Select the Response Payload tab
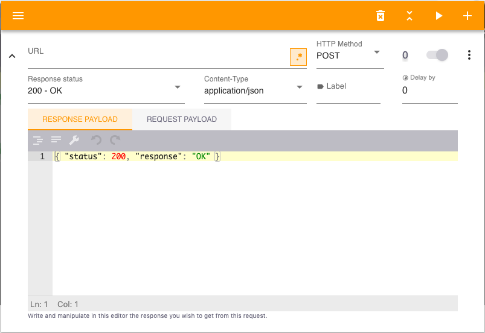The image size is (485, 333). (x=80, y=119)
